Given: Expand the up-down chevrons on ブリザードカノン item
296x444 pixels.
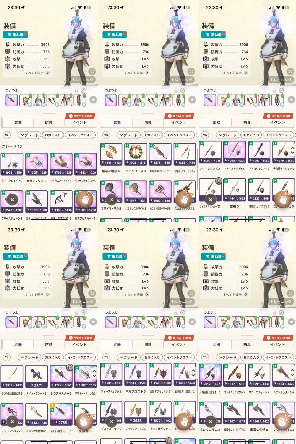Looking at the screenshot, I should point(94,373).
